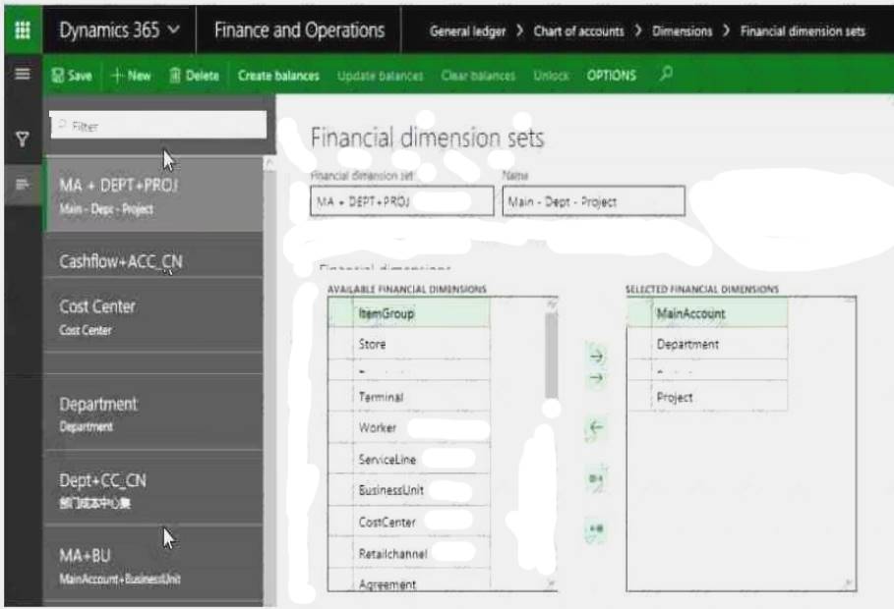This screenshot has height=609, width=894.
Task: Click Create balances action
Action: 278,76
